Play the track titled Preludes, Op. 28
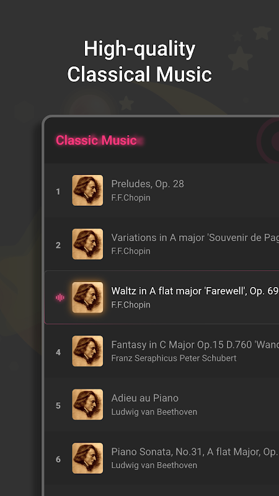Image resolution: width=279 pixels, height=496 pixels. [x=148, y=184]
